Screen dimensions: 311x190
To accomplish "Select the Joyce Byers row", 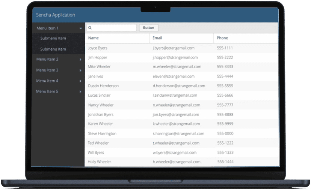I will pyautogui.click(x=98, y=48).
